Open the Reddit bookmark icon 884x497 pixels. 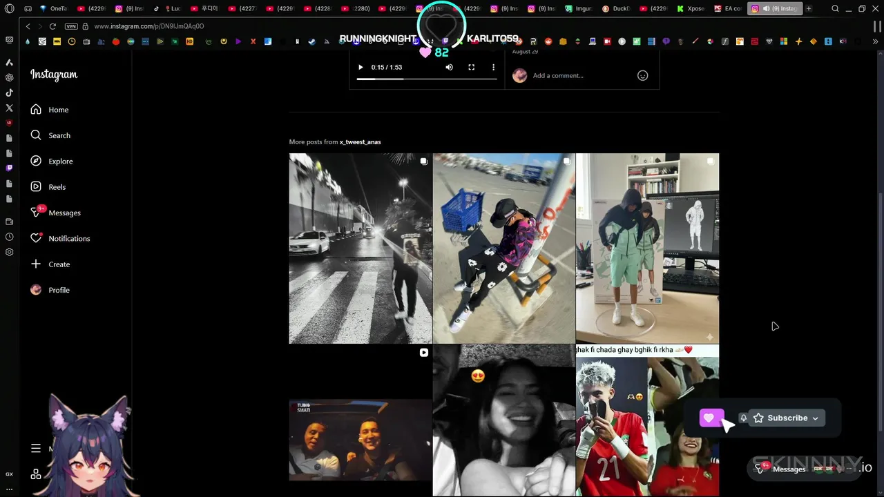click(x=548, y=41)
